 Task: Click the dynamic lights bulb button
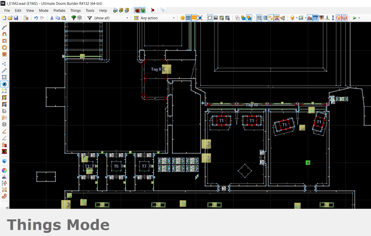[292, 18]
